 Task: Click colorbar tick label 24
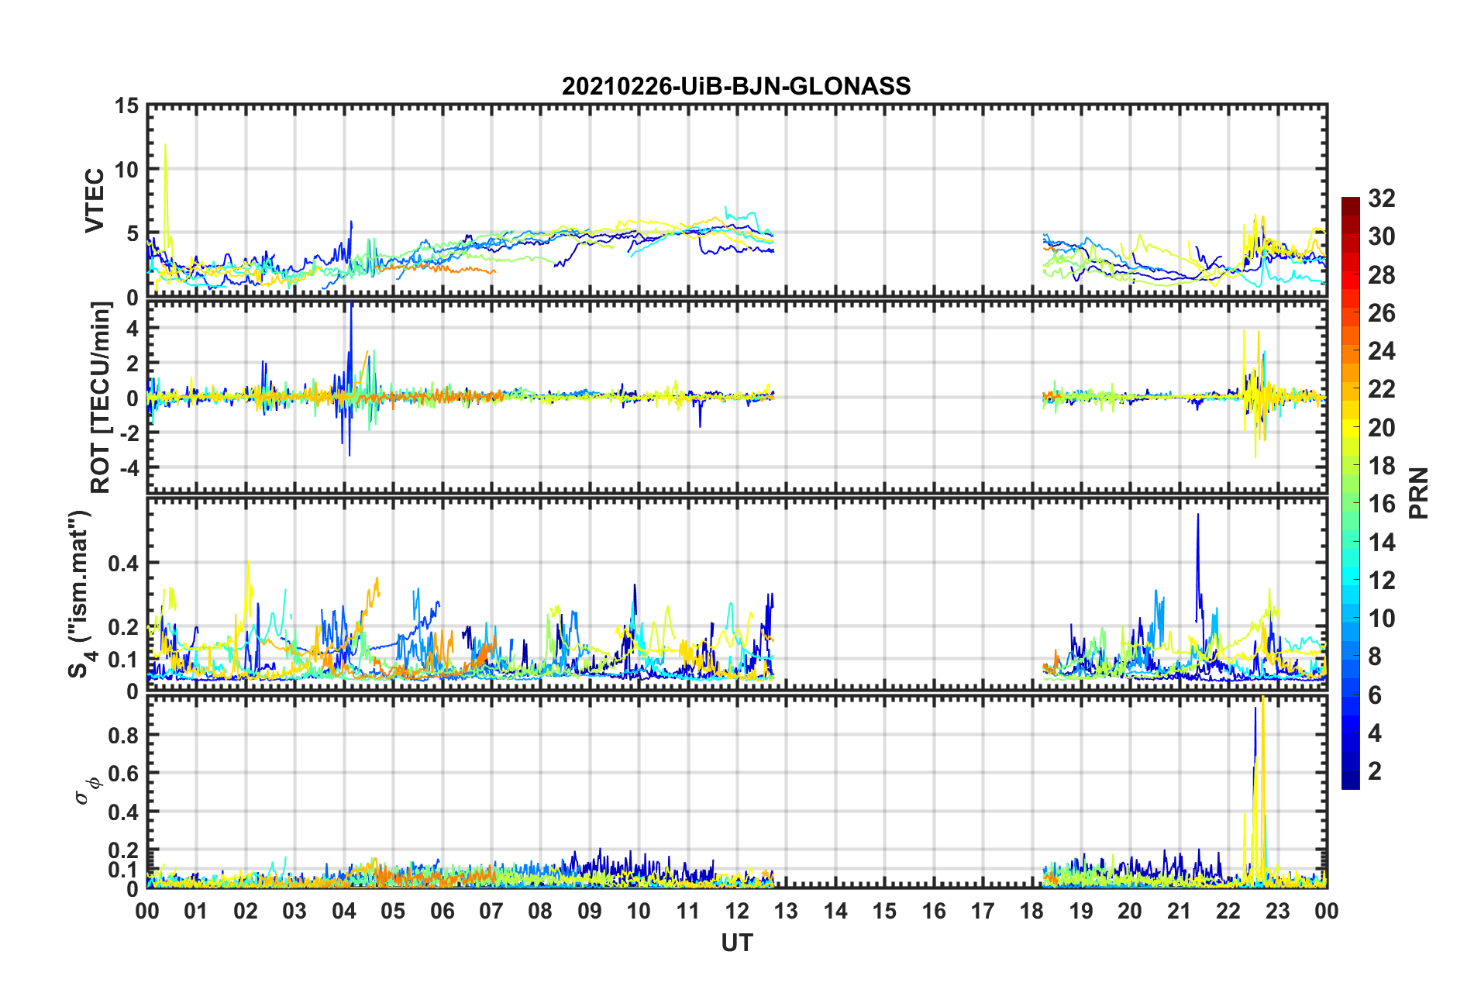click(1382, 351)
